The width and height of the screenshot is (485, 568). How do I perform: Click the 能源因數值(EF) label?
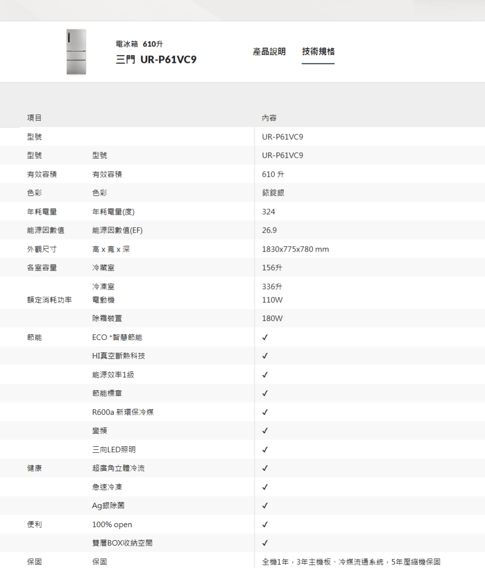coord(117,231)
